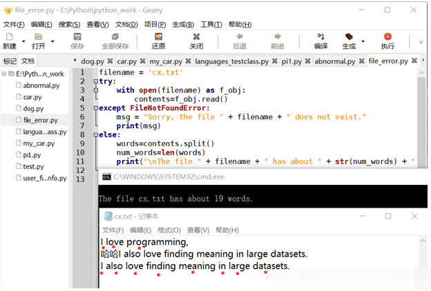Close the pi1.py tab

(308, 61)
